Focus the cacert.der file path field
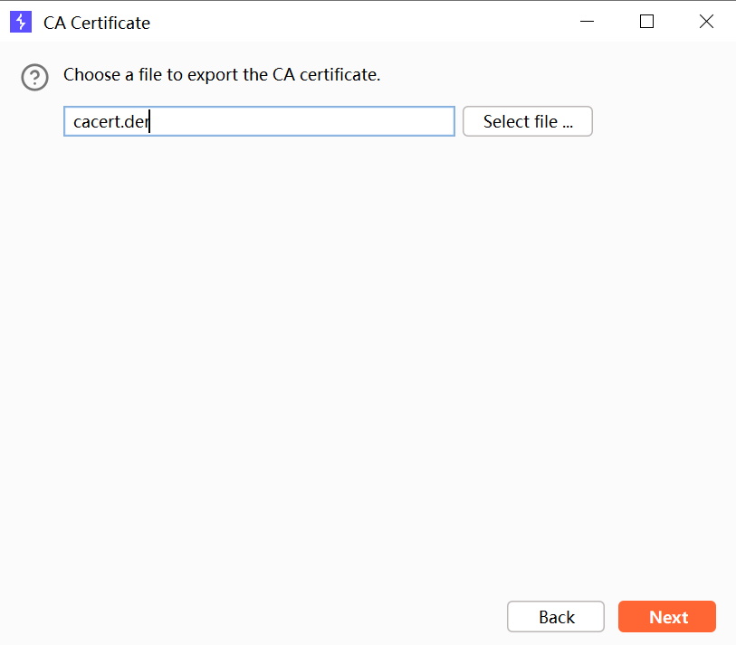The image size is (736, 645). tap(259, 121)
